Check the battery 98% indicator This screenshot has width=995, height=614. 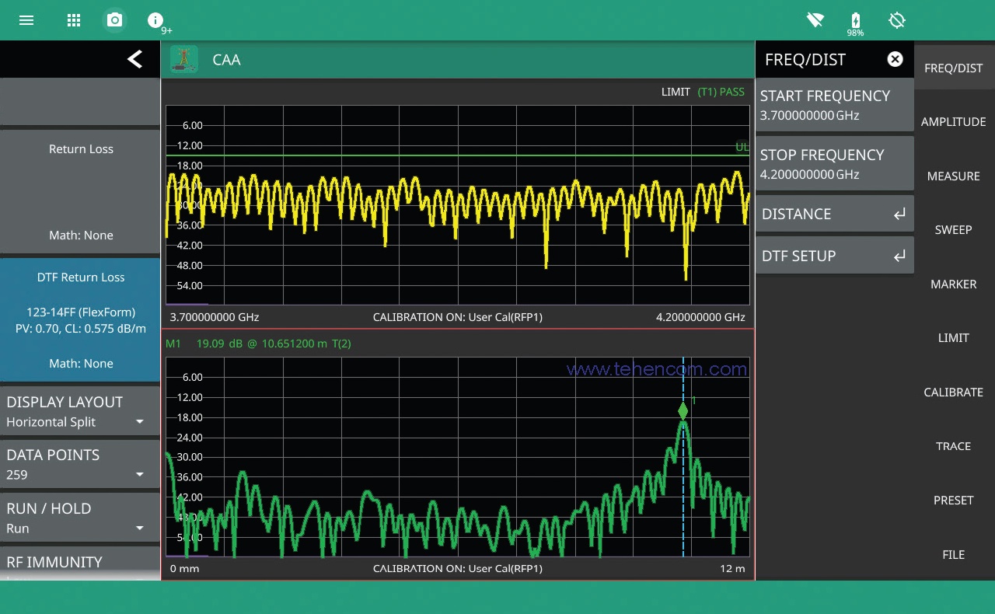pos(855,24)
